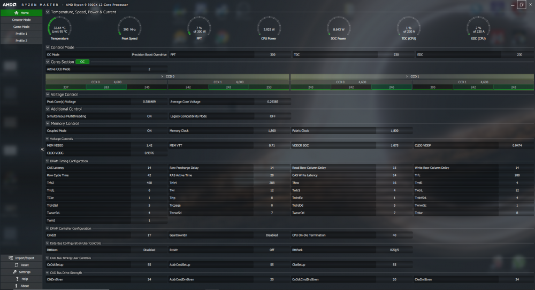Screen dimensions: 535x290
Task: Click the VDDCR SOC value 1.075
Action: (x=394, y=145)
